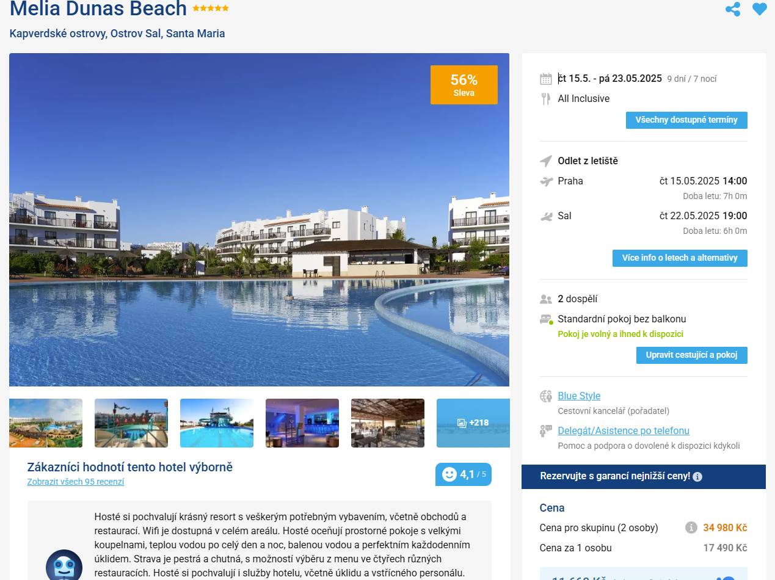Click Více info o letech a alternativy
The image size is (775, 580).
pos(680,258)
